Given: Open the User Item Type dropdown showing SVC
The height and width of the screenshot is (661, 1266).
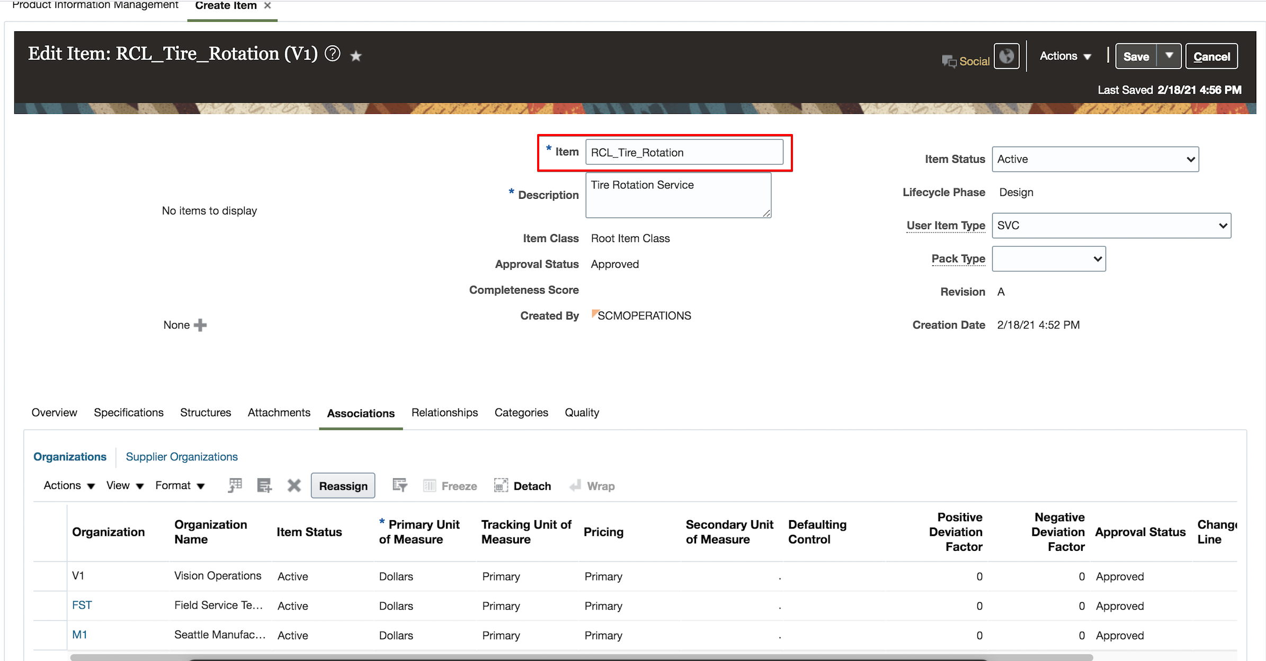Looking at the screenshot, I should click(x=1111, y=225).
